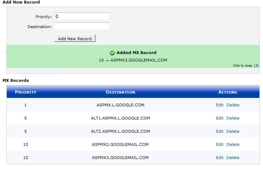Click the green checkmark success icon
Viewport: 263px width, 169px height.
[x=112, y=53]
